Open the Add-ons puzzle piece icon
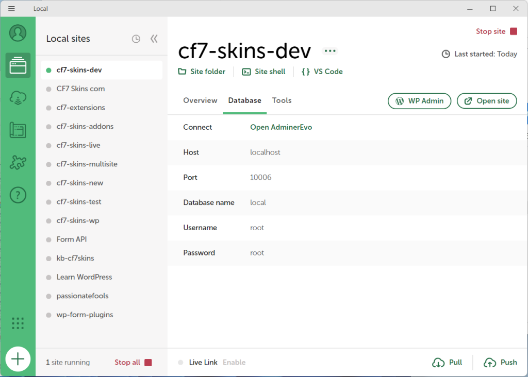Viewport: 528px width, 377px height. [18, 163]
